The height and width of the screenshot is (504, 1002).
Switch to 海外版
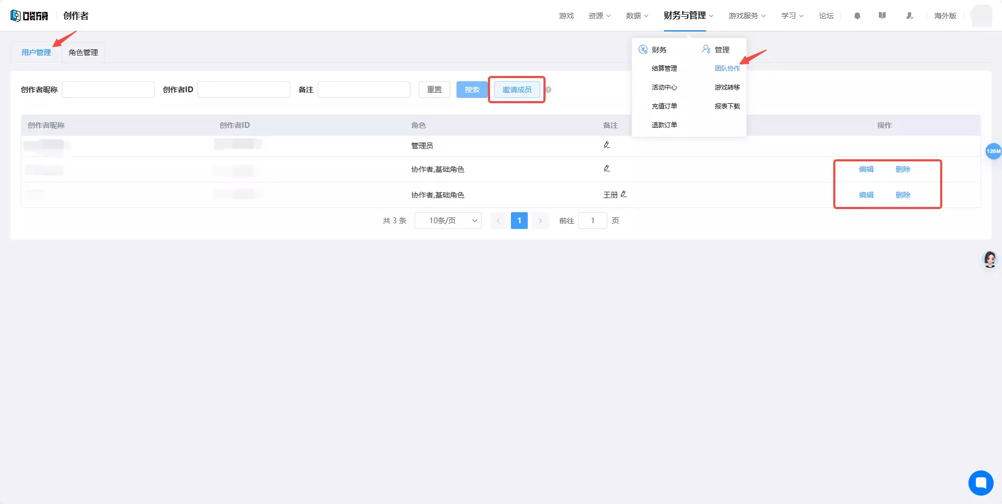click(x=945, y=16)
